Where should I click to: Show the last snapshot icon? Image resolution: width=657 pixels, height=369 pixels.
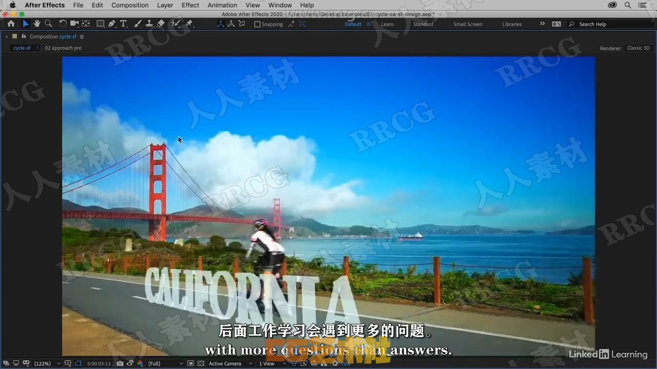point(130,363)
